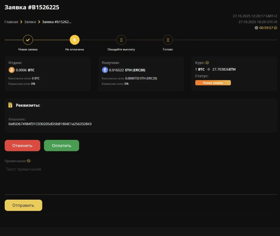The width and height of the screenshot is (280, 236).
Task: Click the Ожидайте выплату step label
Action: 121,49
